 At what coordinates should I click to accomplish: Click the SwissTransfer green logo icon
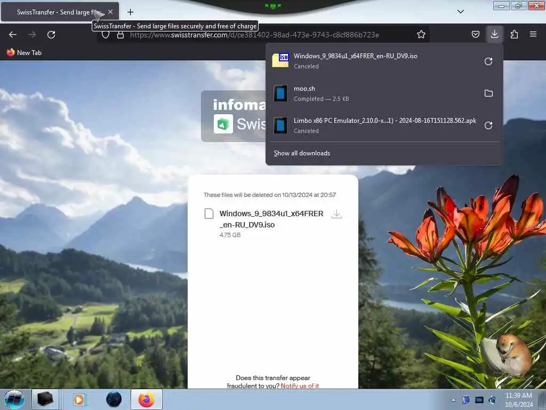point(223,124)
